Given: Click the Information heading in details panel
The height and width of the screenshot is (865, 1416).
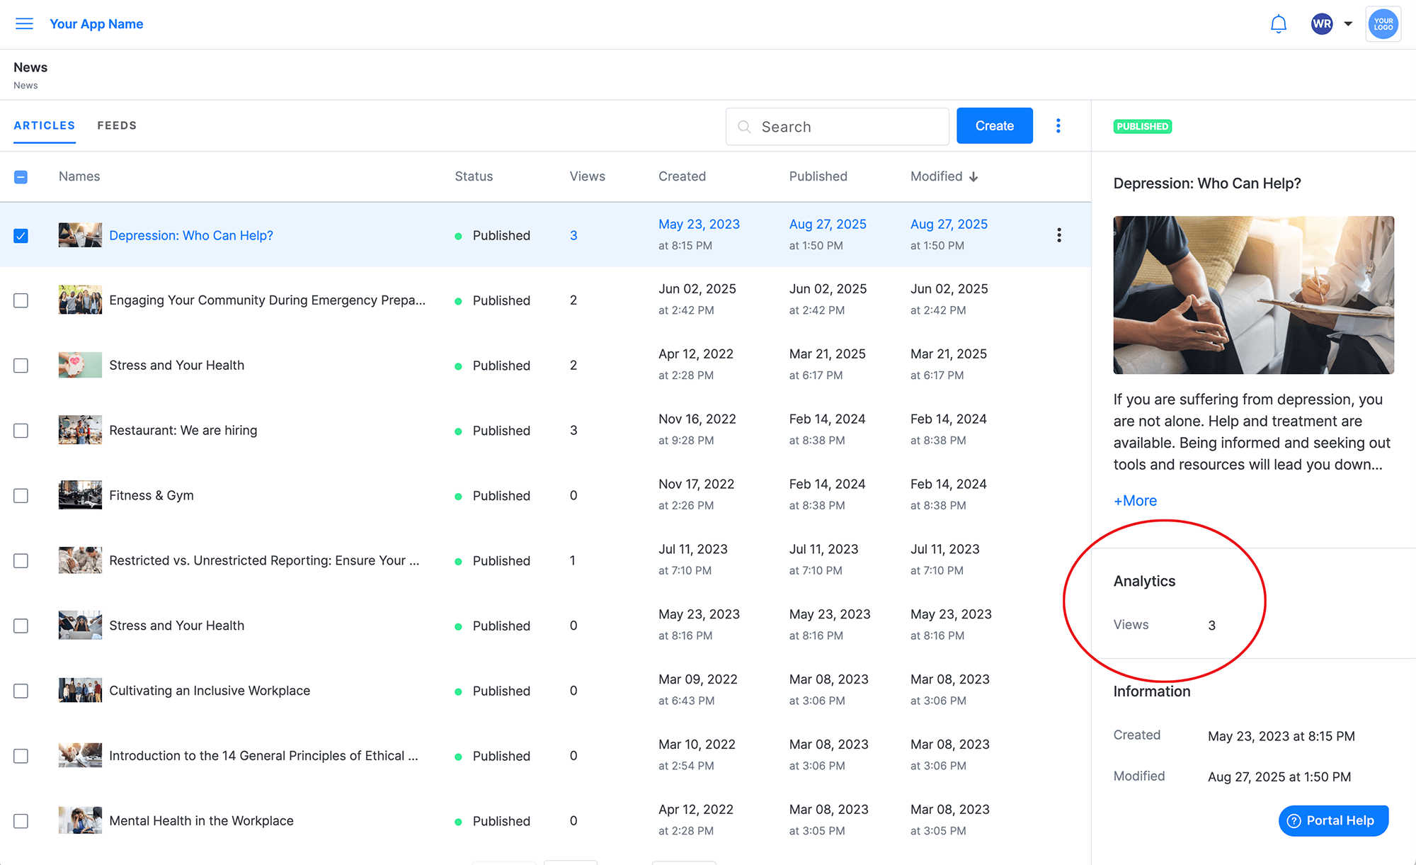Looking at the screenshot, I should tap(1151, 691).
